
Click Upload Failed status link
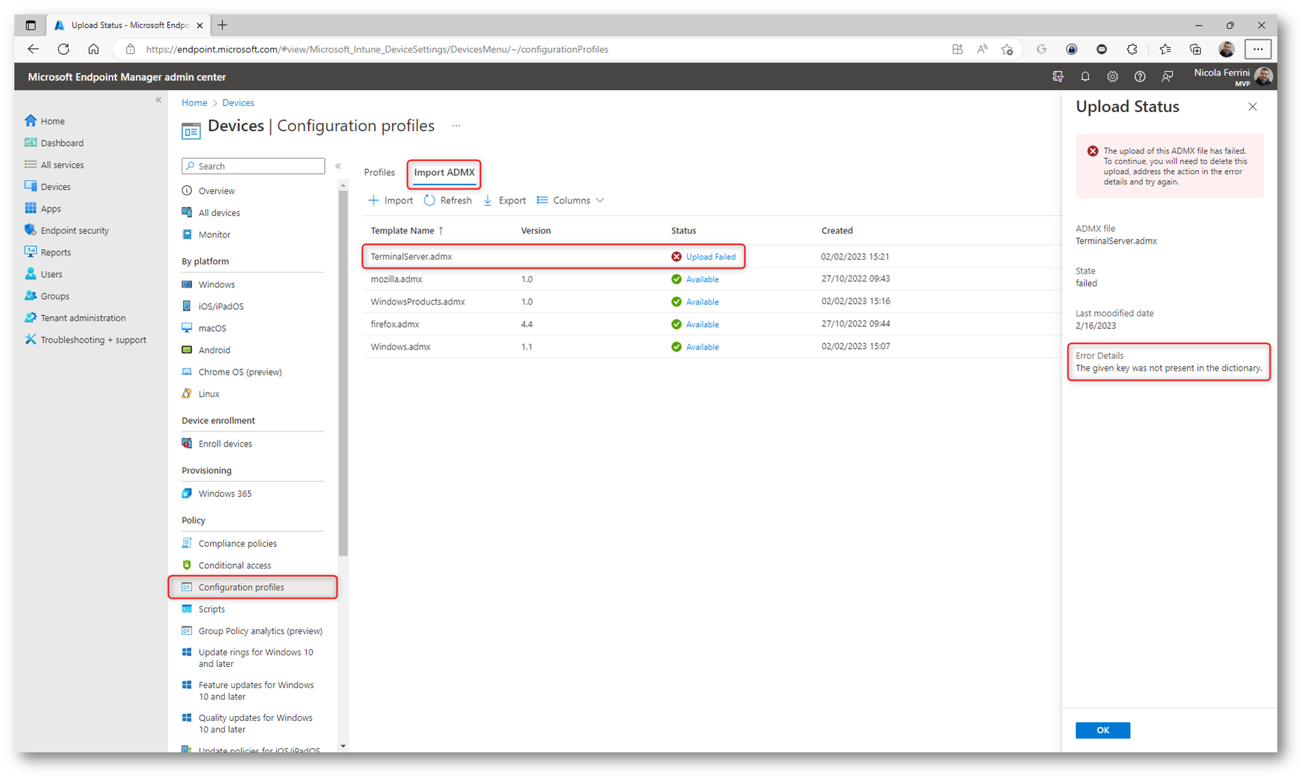pos(711,257)
